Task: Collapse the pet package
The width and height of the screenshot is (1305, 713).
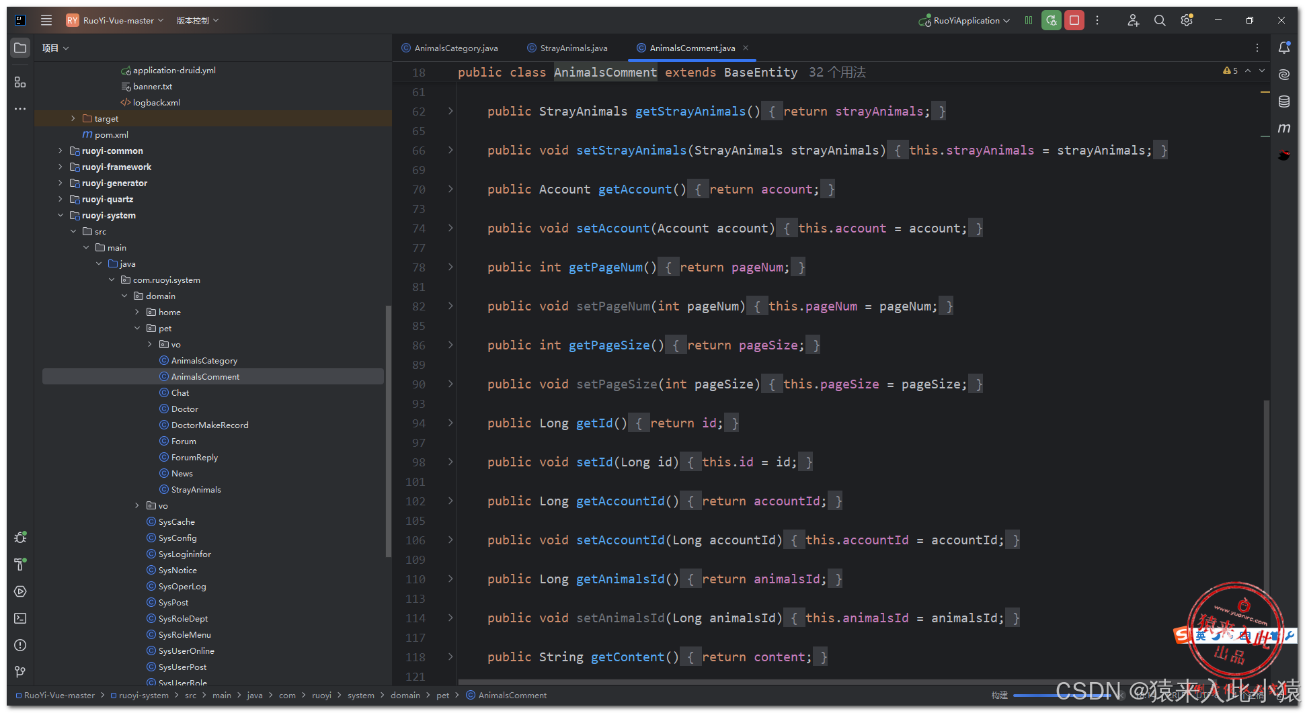Action: 137,328
